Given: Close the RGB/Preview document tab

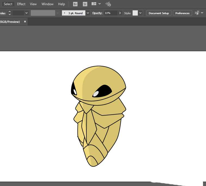Looking at the screenshot, I should [25, 22].
